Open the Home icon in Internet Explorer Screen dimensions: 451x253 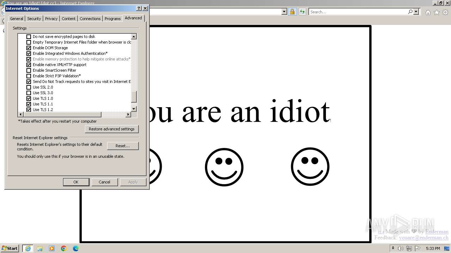tap(428, 12)
